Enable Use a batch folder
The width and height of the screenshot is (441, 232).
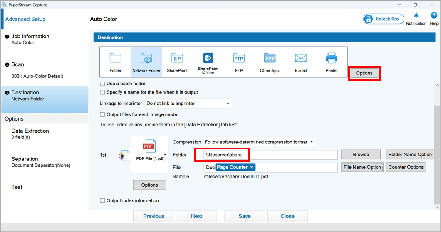coord(102,84)
